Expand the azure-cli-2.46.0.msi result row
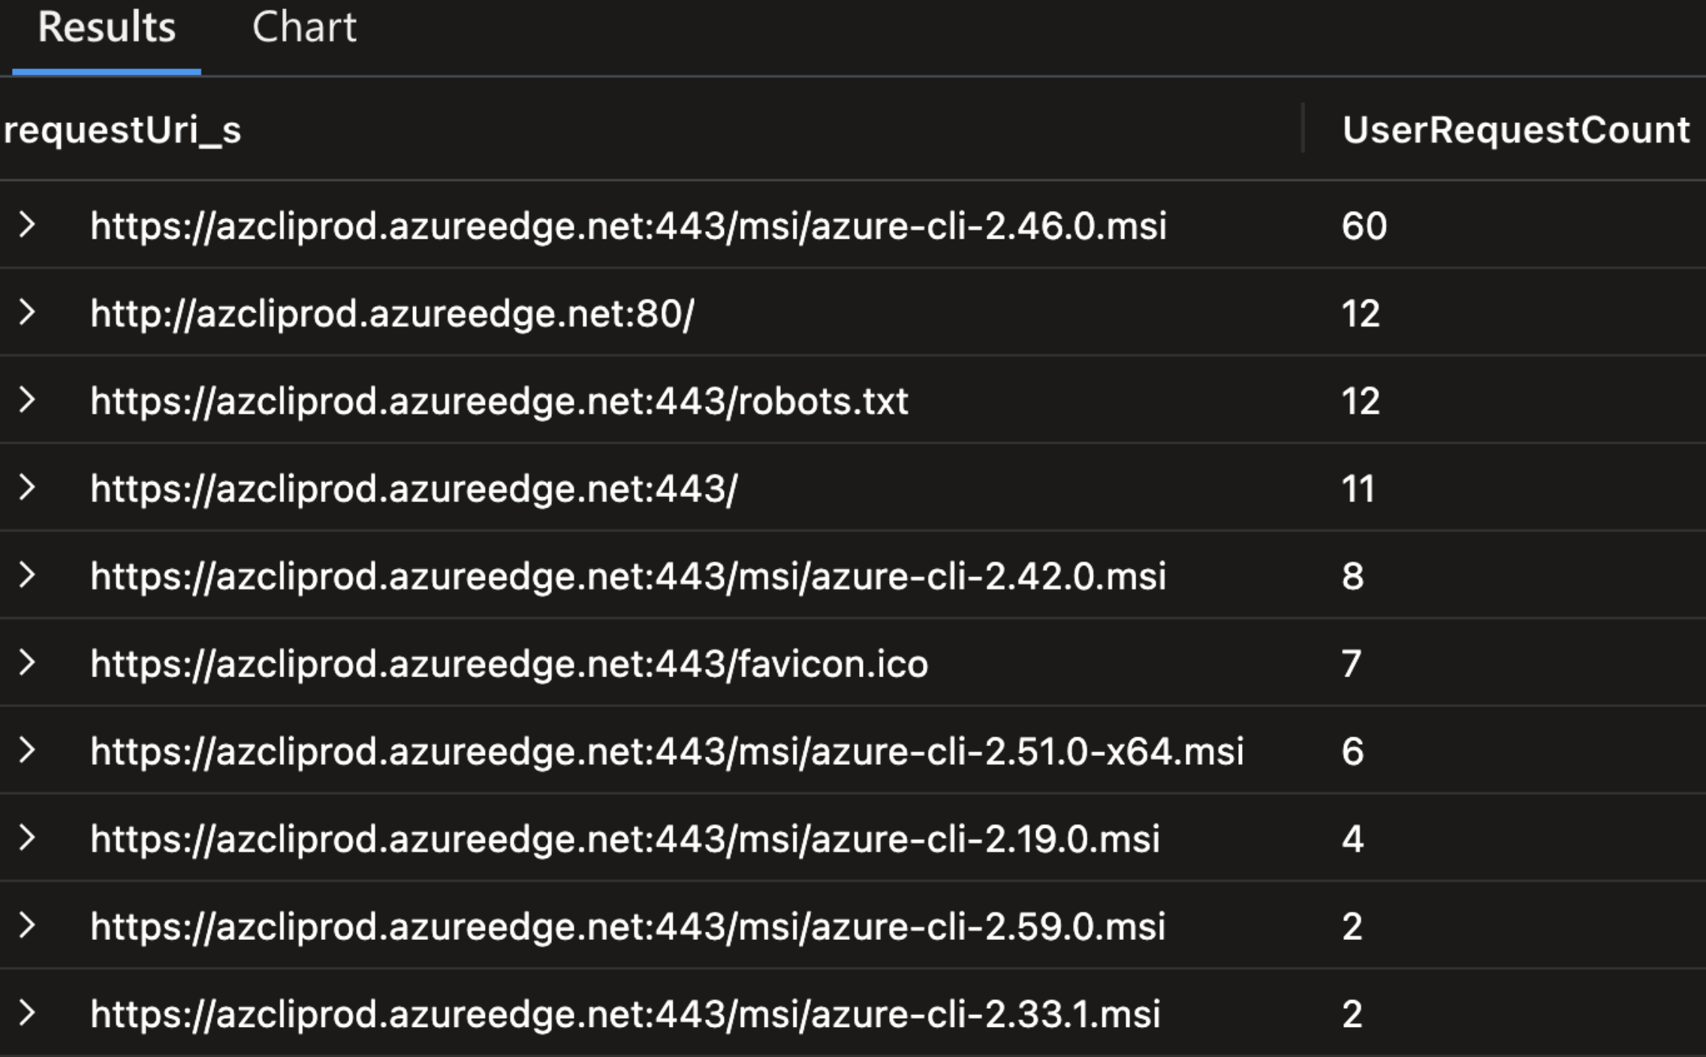The image size is (1706, 1057). (27, 224)
